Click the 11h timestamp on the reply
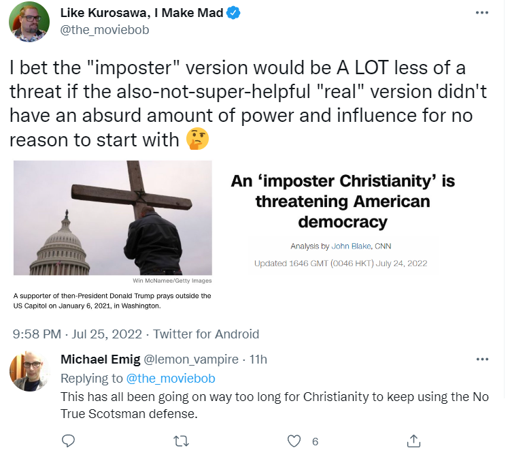Viewport: 510px width, 463px height. (x=258, y=360)
